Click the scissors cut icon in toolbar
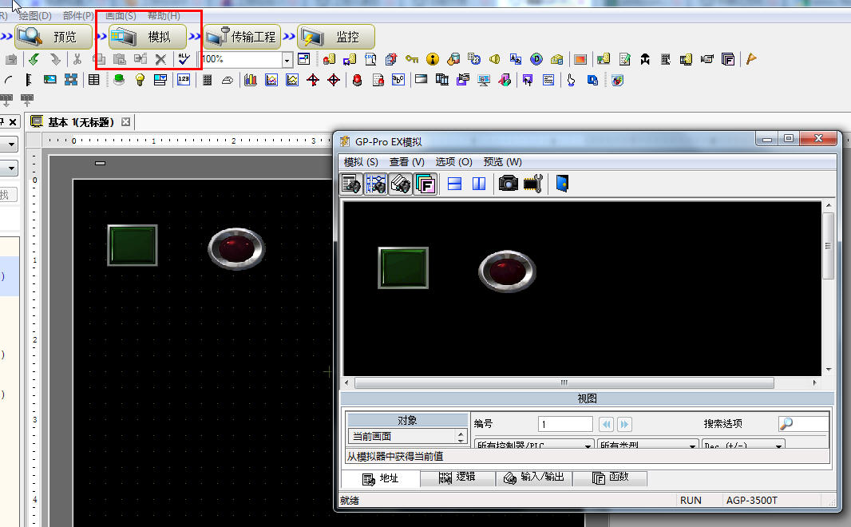 [x=77, y=59]
